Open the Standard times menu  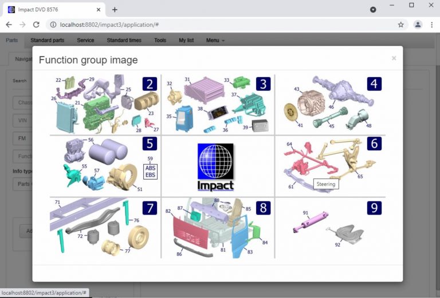[124, 41]
